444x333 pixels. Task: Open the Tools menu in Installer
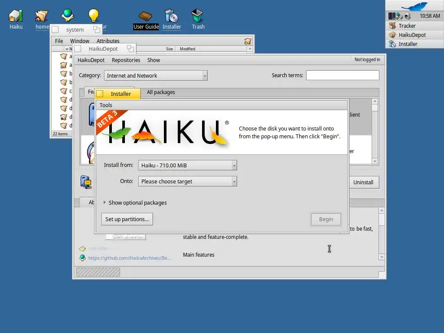click(106, 105)
